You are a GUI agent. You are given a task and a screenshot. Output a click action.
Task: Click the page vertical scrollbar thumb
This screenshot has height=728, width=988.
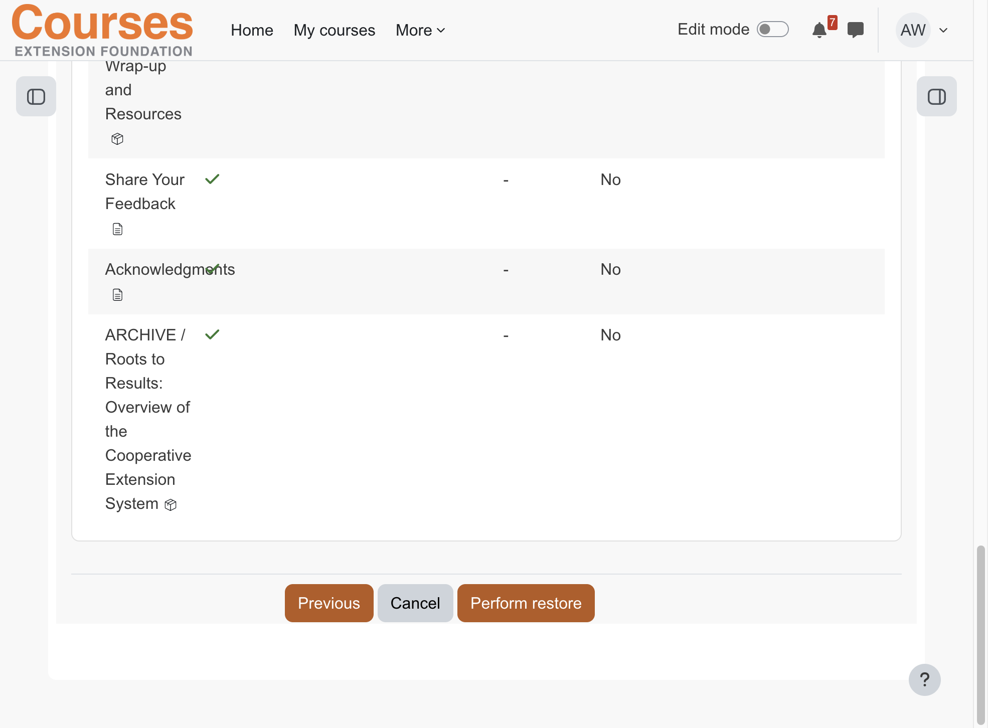pos(981,634)
